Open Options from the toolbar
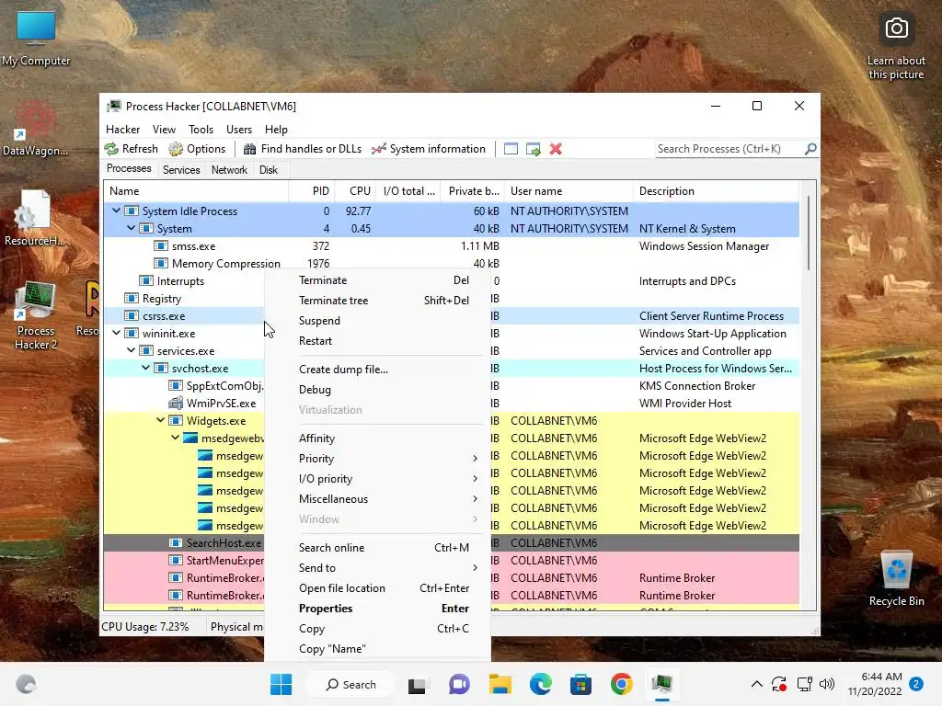The height and width of the screenshot is (706, 942). [197, 149]
